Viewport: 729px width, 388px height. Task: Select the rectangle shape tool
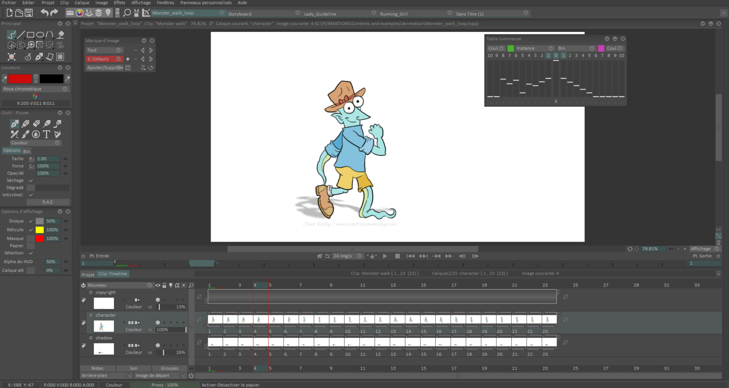tap(30, 35)
